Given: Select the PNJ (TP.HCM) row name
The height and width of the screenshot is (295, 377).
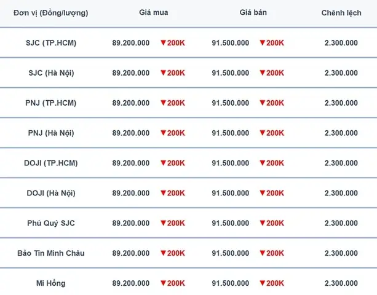Looking at the screenshot, I should pyautogui.click(x=51, y=103).
